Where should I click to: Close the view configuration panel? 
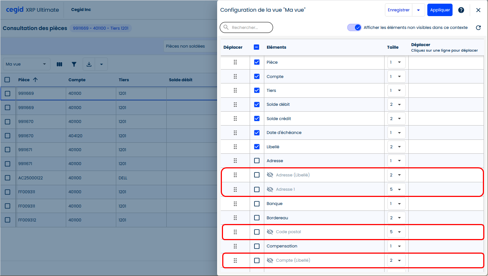click(x=478, y=10)
